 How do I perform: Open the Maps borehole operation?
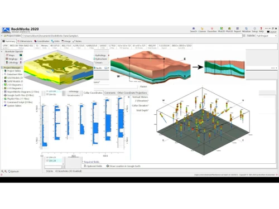click(x=10, y=55)
